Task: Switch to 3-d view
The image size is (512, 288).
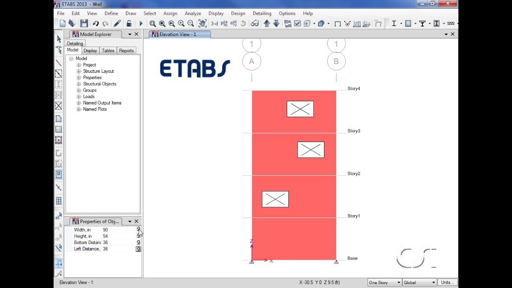Action: pos(214,24)
